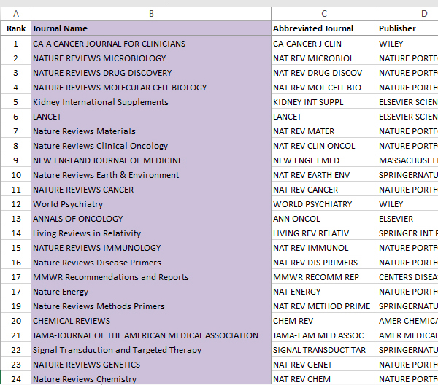
Task: Select the rank 13 cell
Action: (15, 219)
